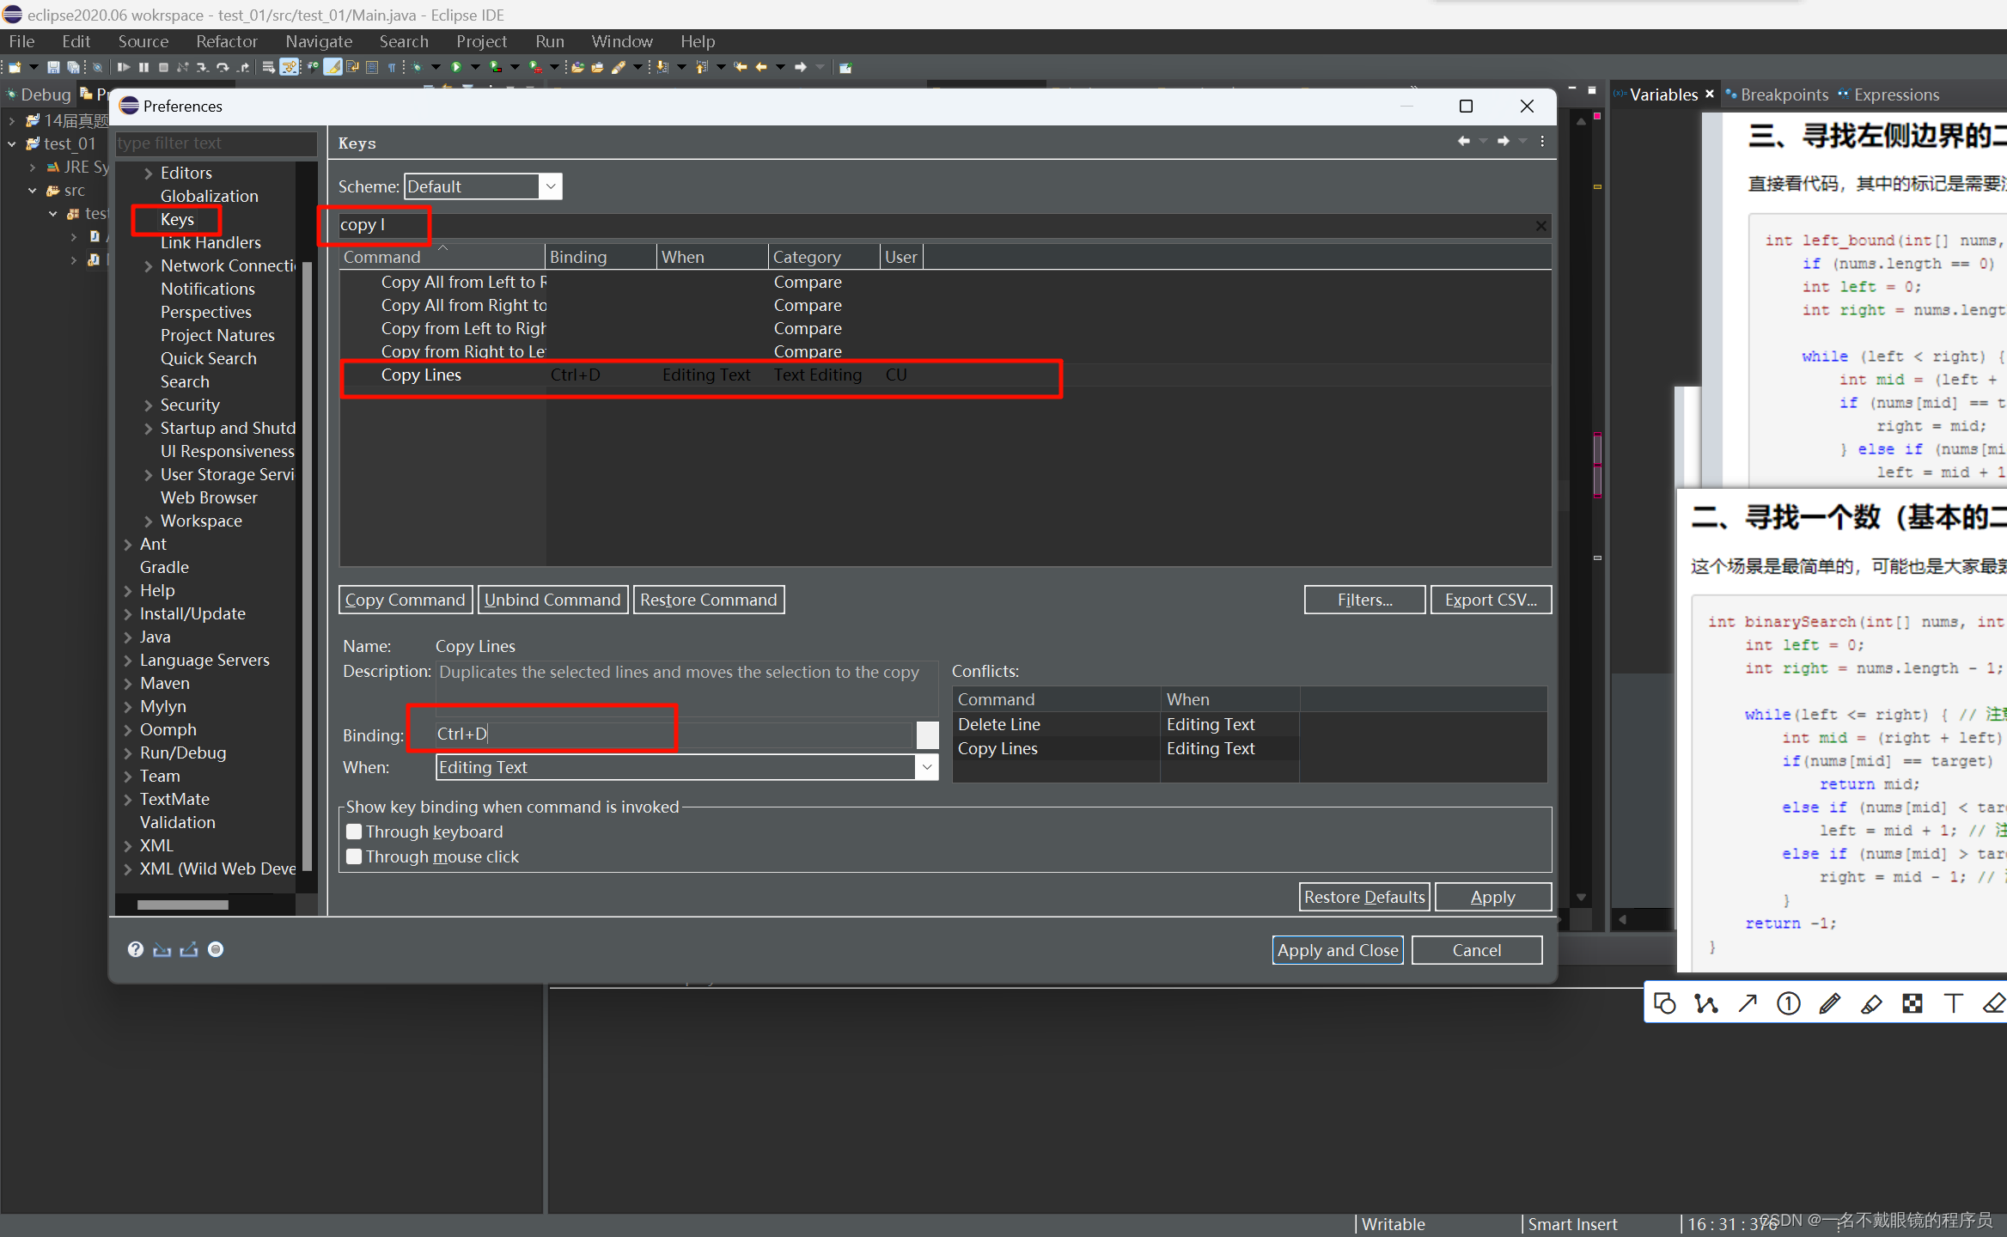This screenshot has width=2007, height=1237.
Task: Click the preferences tree horizontal scrollbar
Action: pos(182,905)
